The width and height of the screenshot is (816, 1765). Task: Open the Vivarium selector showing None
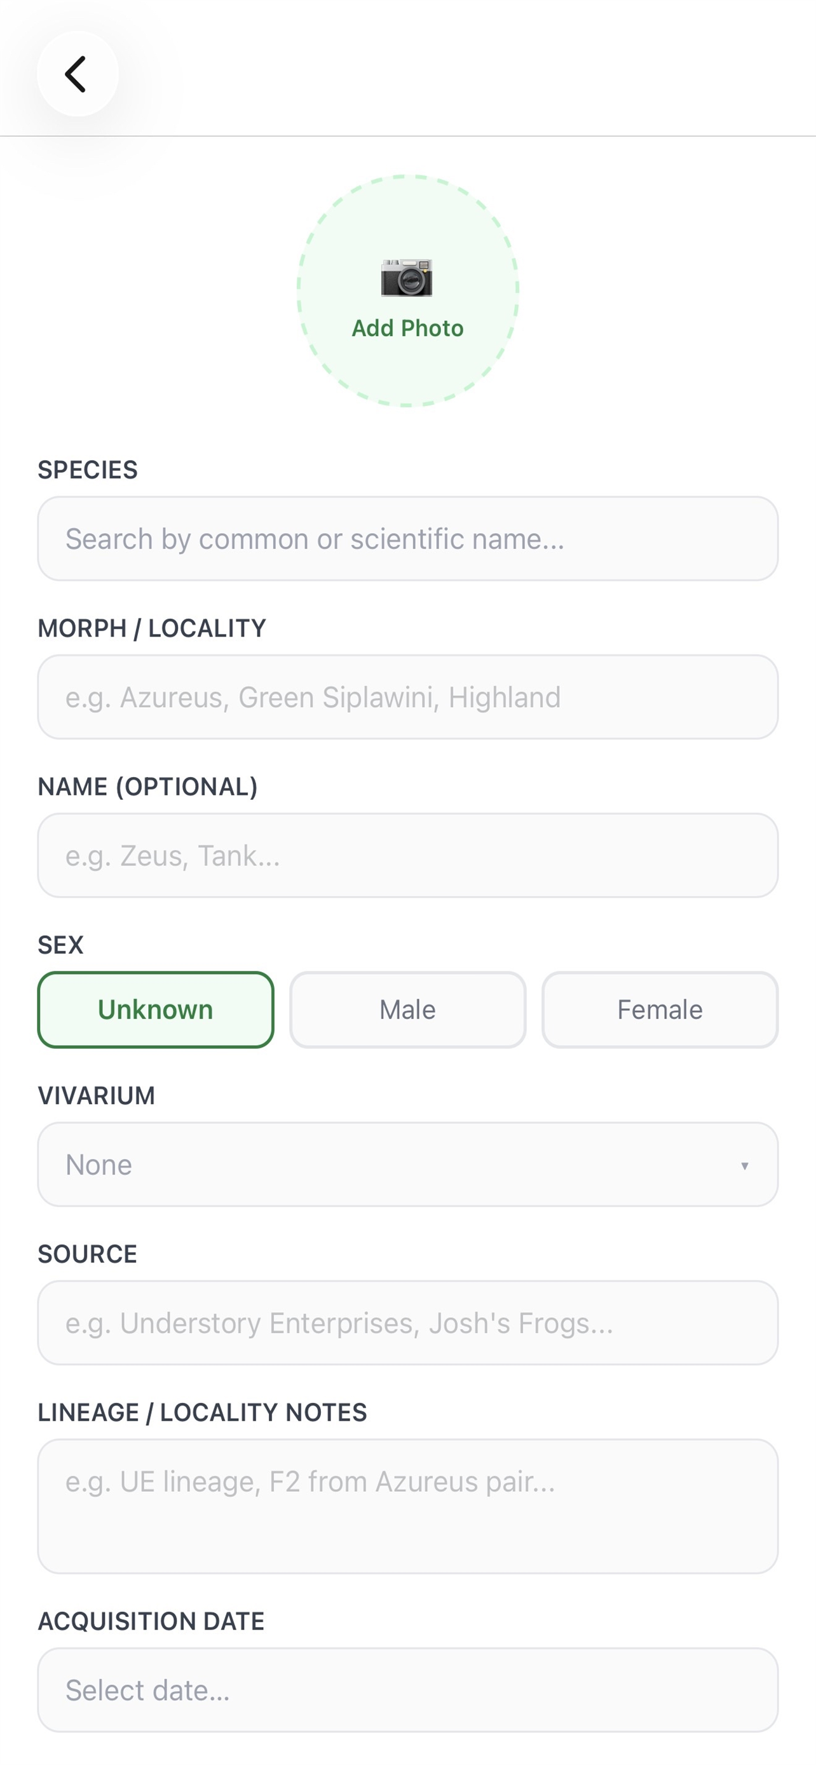coord(407,1164)
